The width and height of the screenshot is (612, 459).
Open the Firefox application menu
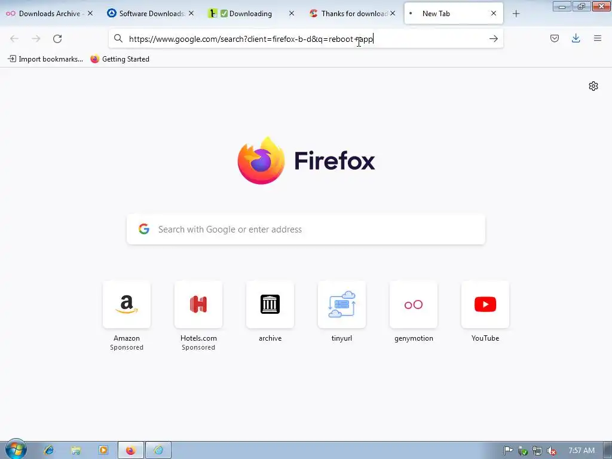[597, 38]
